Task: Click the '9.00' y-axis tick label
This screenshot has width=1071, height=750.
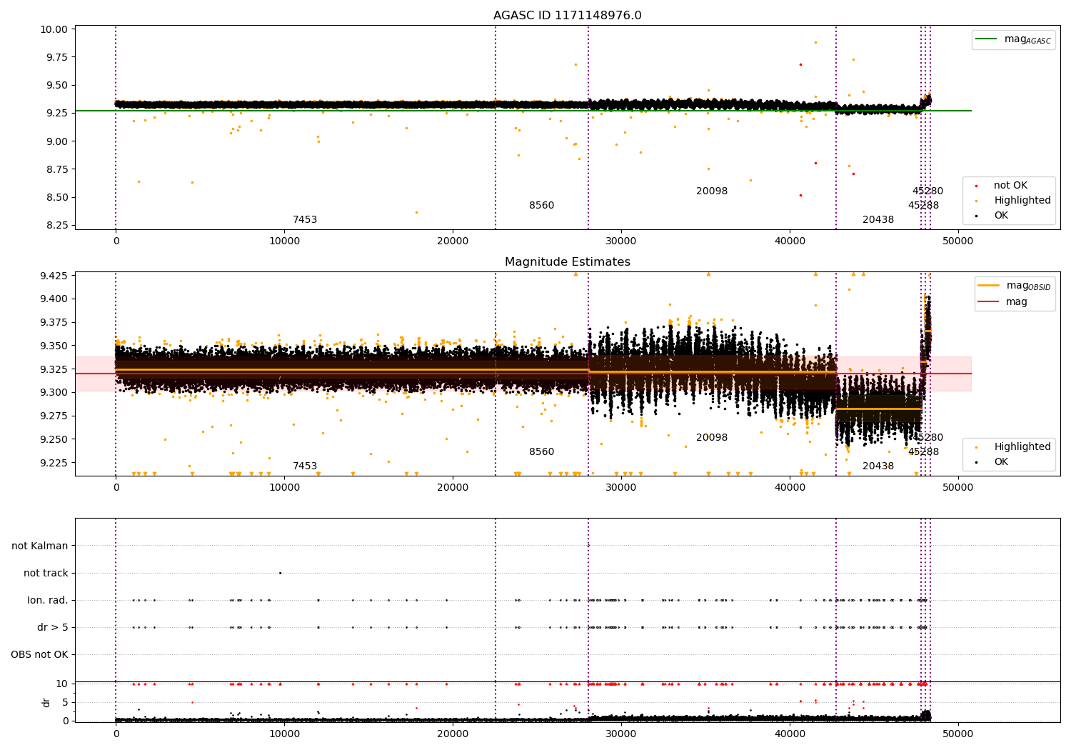Action: click(59, 141)
